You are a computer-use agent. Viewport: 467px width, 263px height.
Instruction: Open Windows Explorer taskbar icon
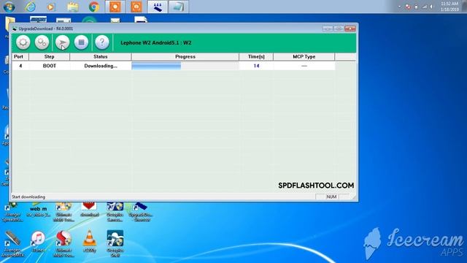73,7
